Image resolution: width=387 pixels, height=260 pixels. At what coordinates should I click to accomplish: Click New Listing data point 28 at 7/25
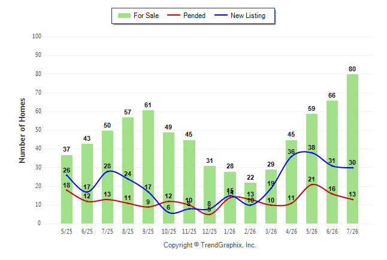coord(107,171)
